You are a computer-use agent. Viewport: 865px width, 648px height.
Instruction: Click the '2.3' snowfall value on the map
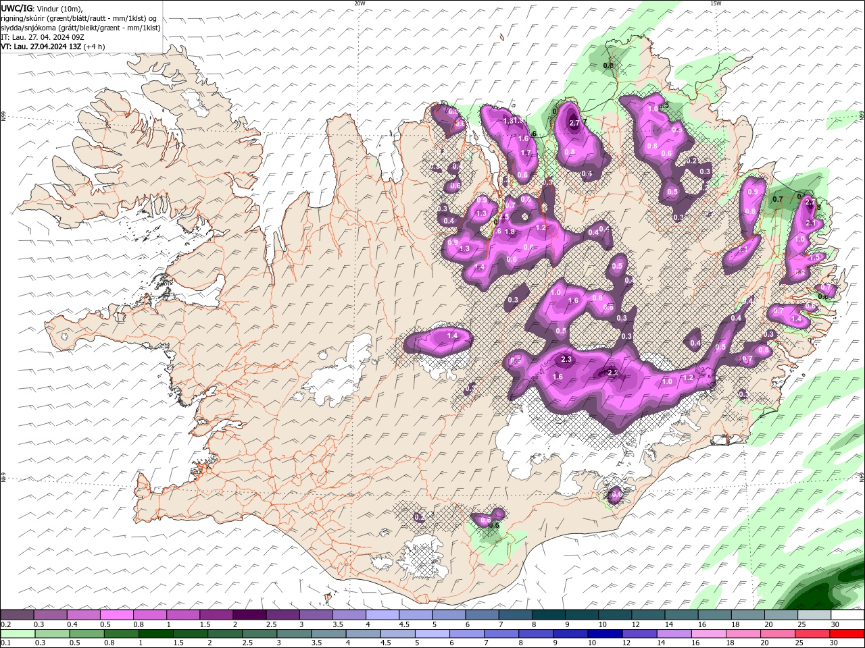point(566,360)
